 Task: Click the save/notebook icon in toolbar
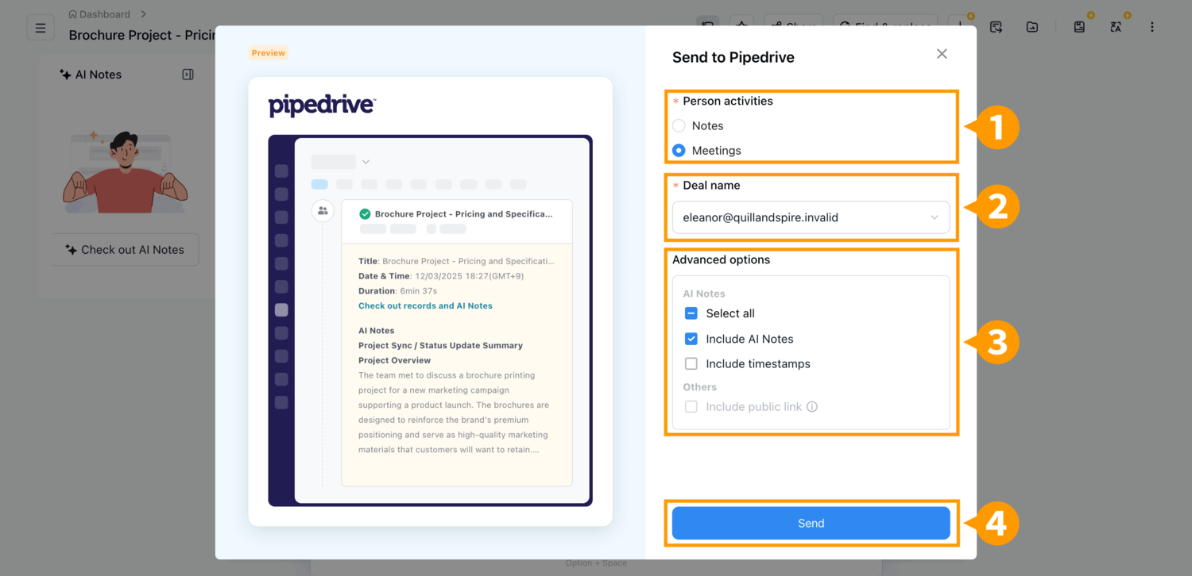pyautogui.click(x=1079, y=27)
